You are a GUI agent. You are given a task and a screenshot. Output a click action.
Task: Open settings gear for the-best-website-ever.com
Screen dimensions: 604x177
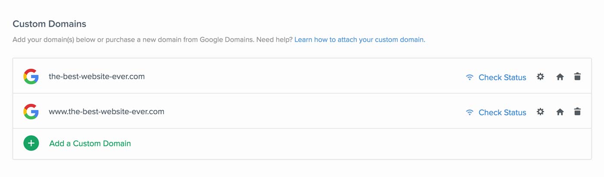(x=540, y=77)
